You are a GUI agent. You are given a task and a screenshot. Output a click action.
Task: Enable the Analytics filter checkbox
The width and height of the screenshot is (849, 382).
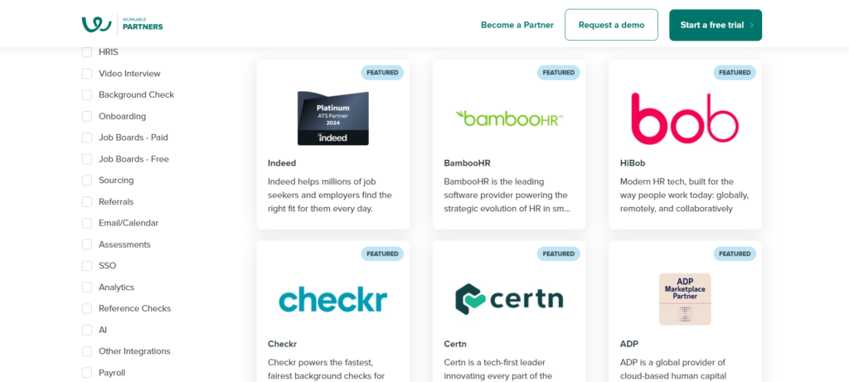(86, 288)
